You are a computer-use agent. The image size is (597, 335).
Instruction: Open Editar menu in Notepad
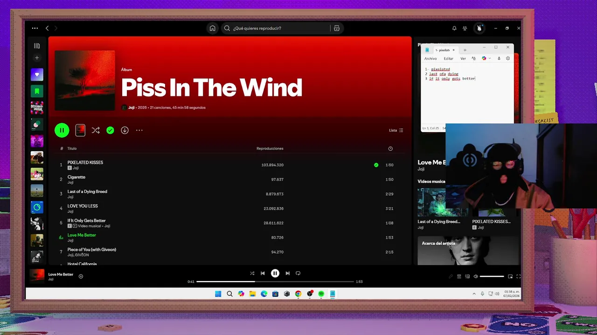point(449,59)
